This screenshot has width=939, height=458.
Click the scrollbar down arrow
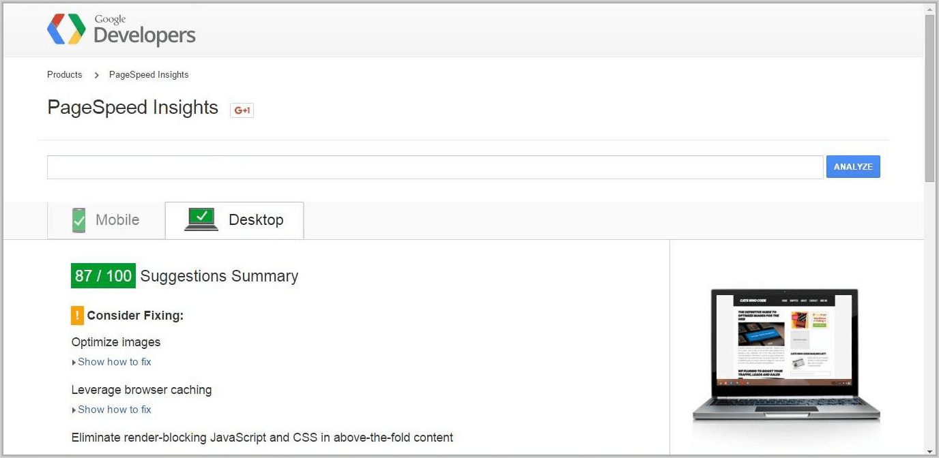[929, 450]
